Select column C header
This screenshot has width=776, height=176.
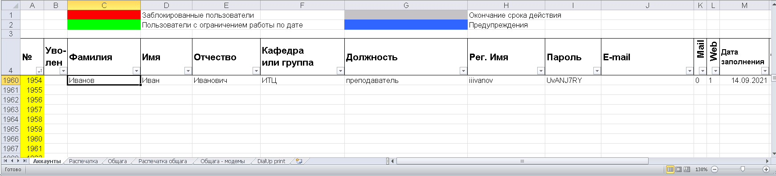click(104, 5)
